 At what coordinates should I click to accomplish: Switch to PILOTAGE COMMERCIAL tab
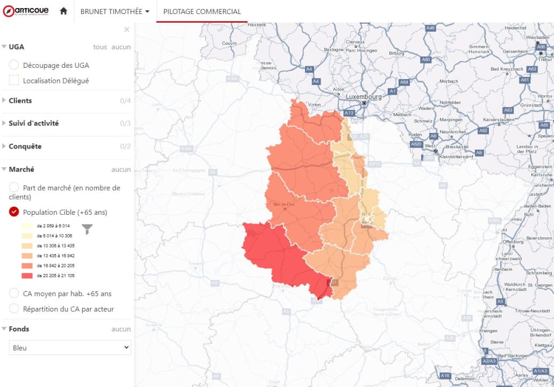coord(202,11)
